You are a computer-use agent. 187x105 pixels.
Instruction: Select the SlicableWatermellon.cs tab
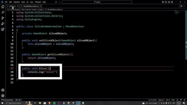(31, 6)
